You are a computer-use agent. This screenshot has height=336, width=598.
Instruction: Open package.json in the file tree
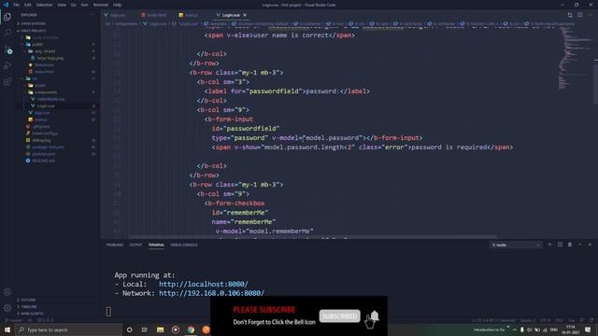(44, 154)
